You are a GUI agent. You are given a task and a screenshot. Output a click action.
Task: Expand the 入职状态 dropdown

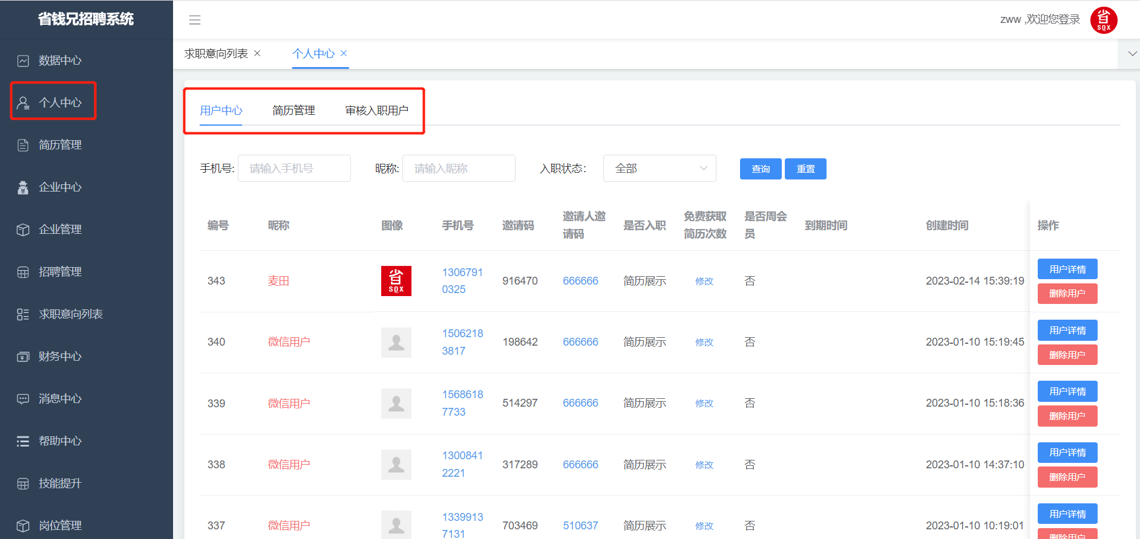click(659, 169)
